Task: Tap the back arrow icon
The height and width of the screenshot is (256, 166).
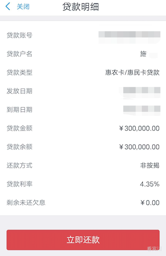Action: [x=8, y=7]
